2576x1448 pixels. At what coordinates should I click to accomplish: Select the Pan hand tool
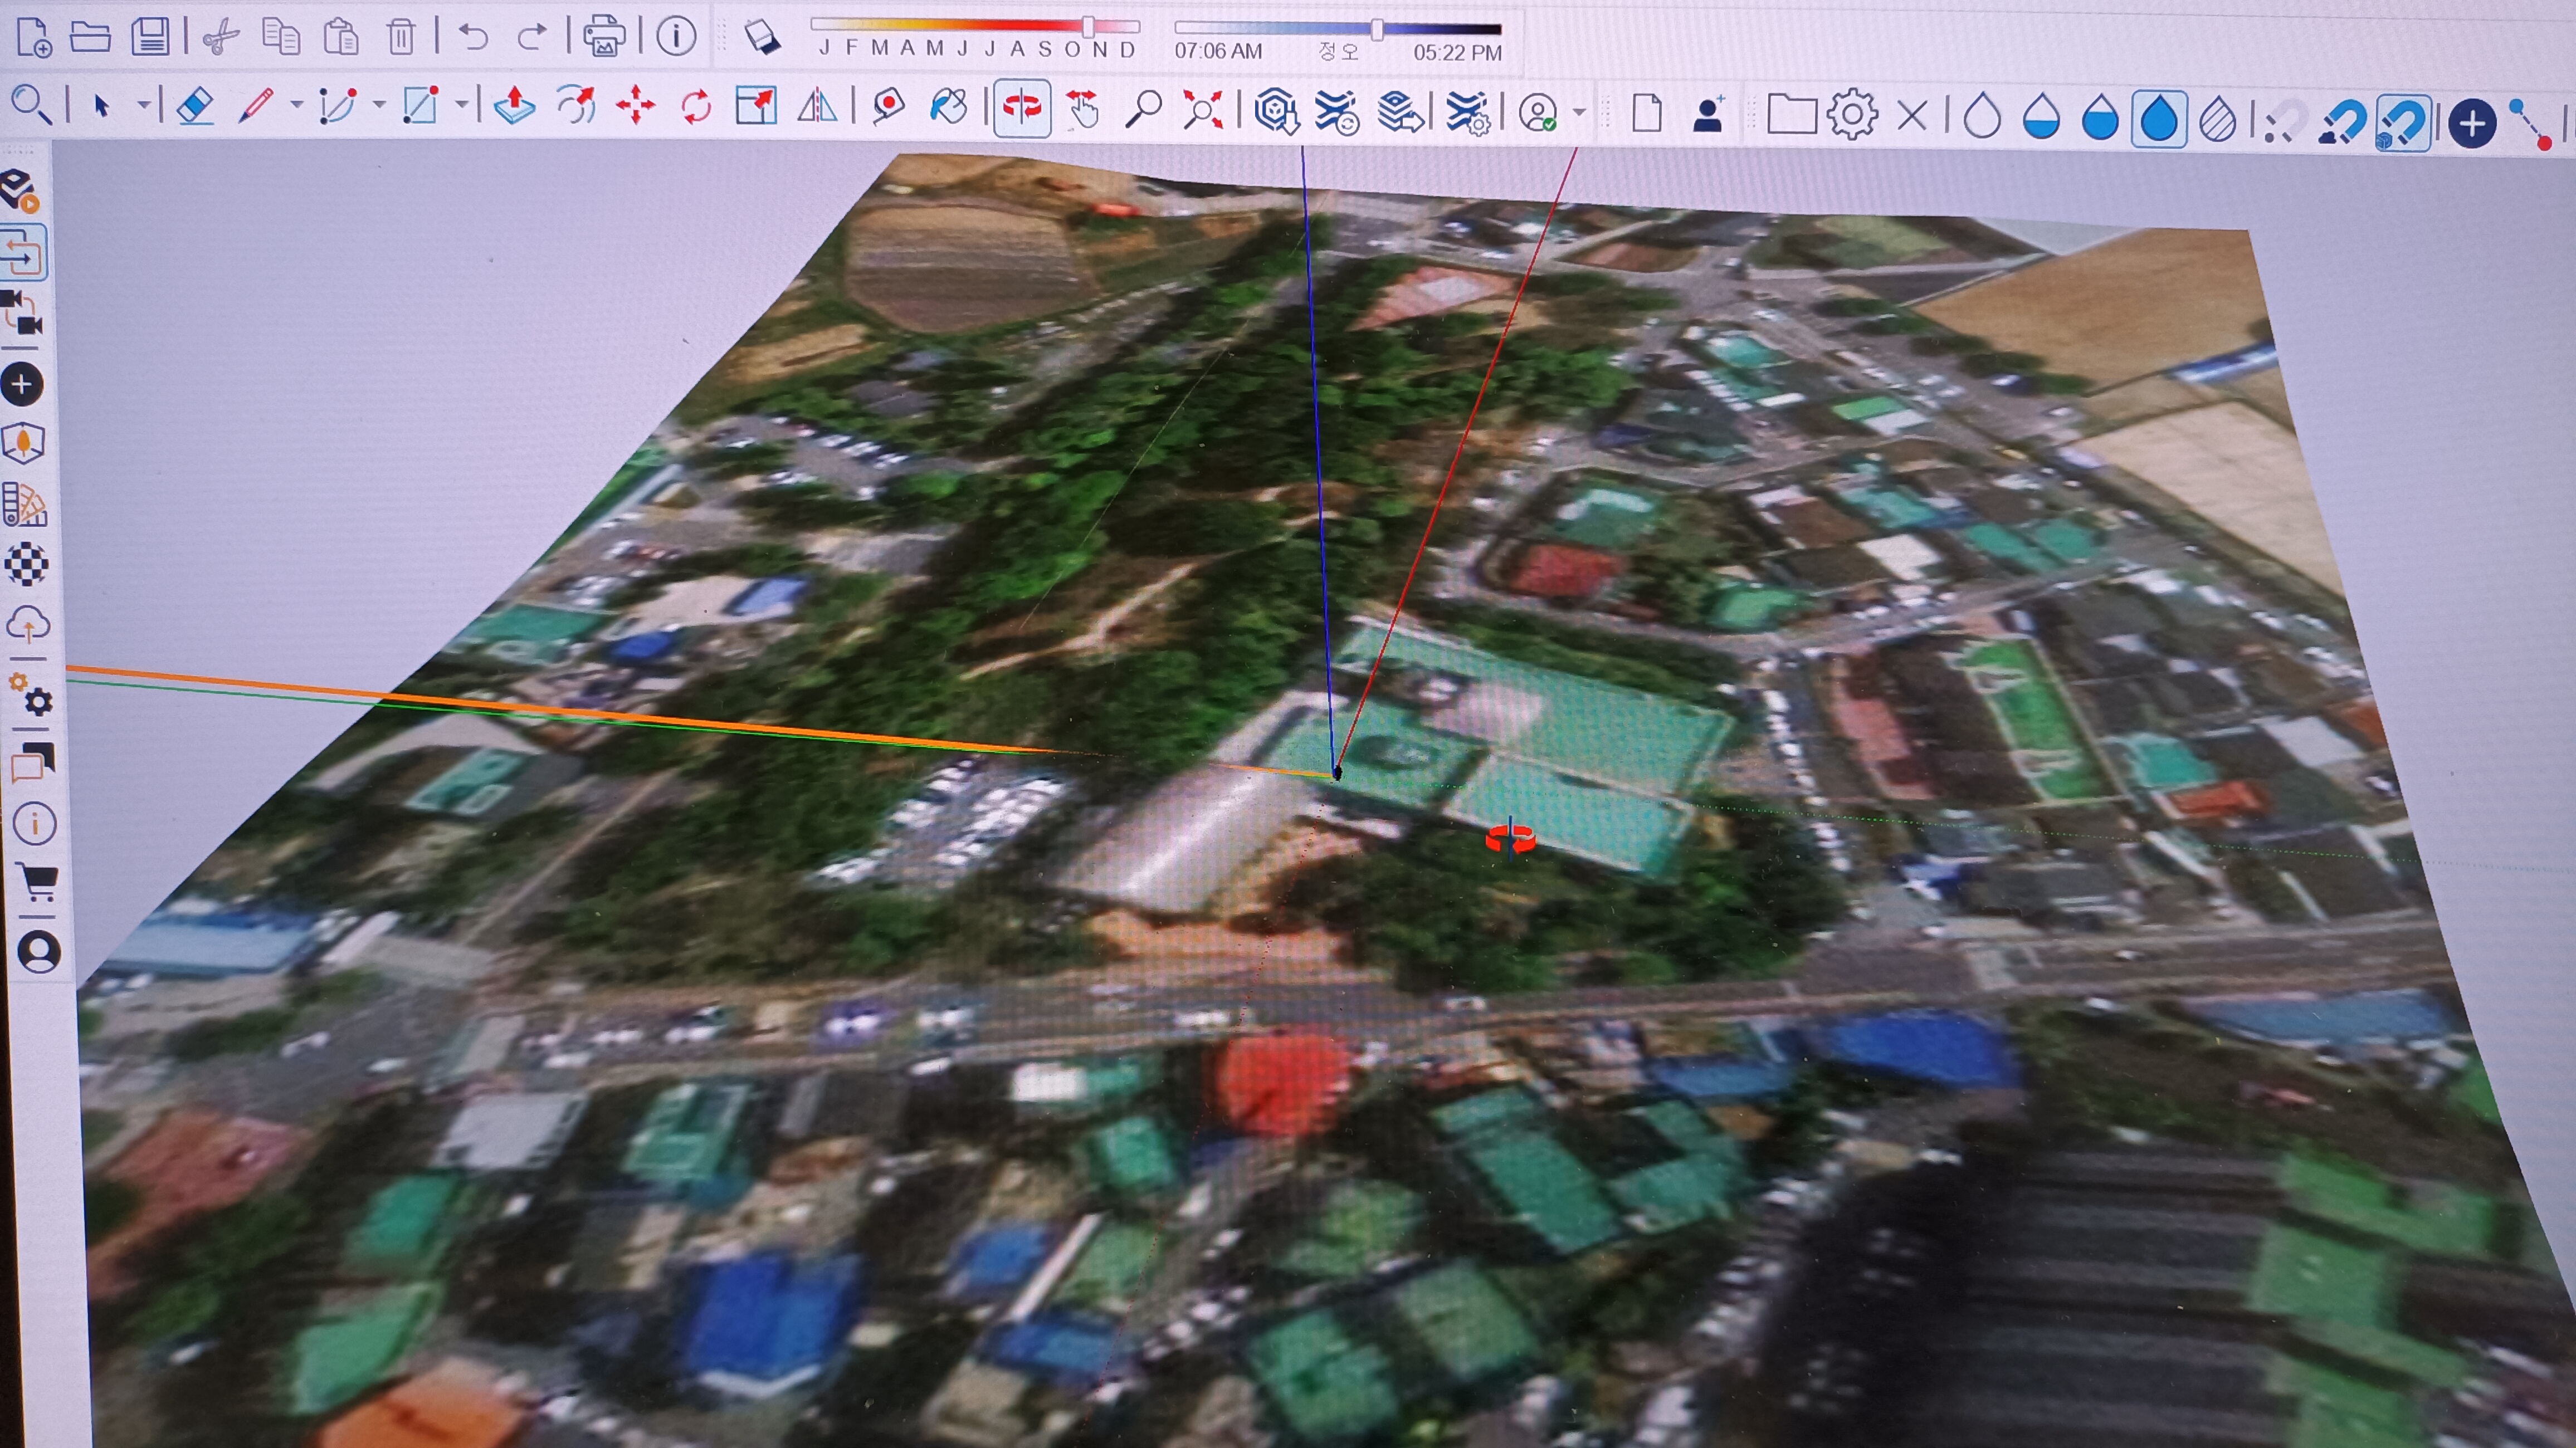point(1083,109)
